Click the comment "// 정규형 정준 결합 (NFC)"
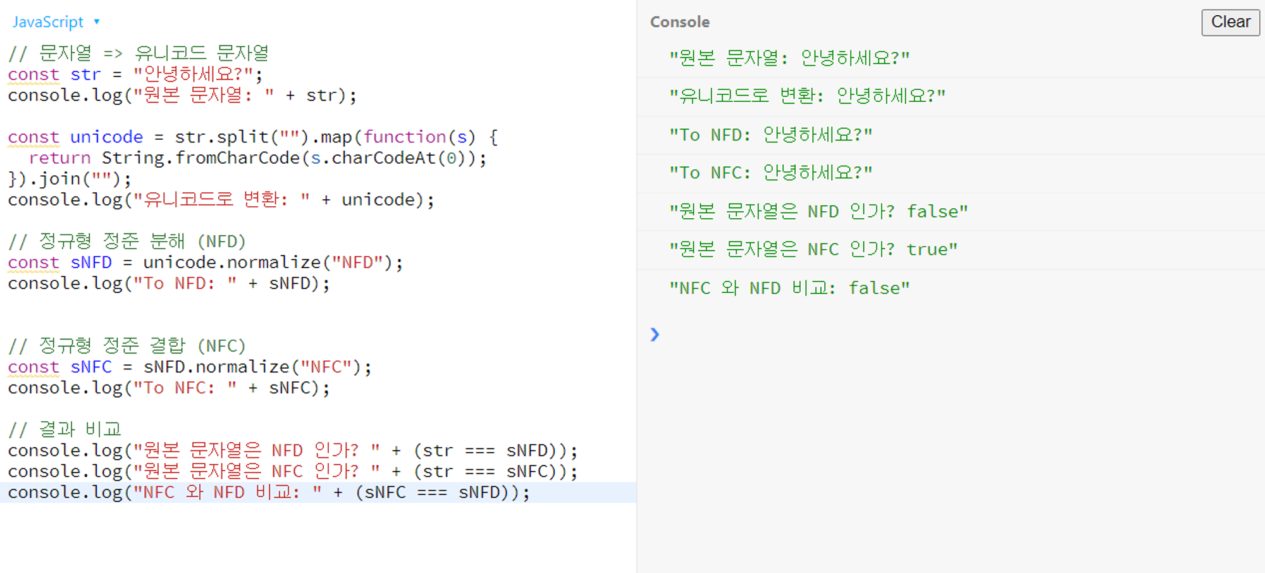Screen dimensions: 1265x573 click(x=126, y=346)
